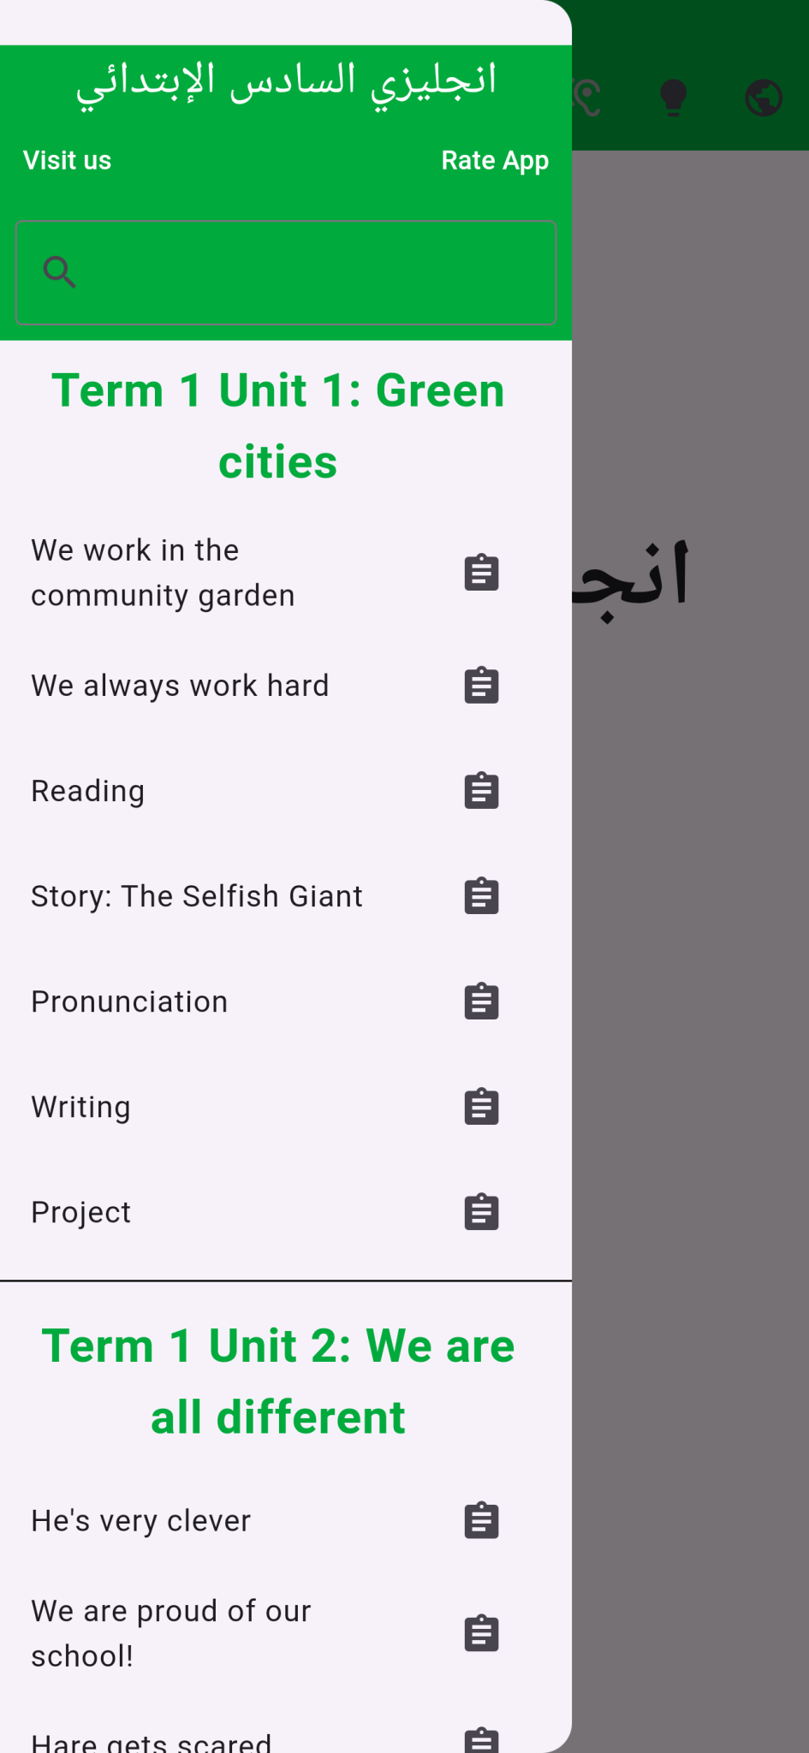Open lesson We work in the community garden
This screenshot has width=809, height=1753.
click(x=163, y=573)
